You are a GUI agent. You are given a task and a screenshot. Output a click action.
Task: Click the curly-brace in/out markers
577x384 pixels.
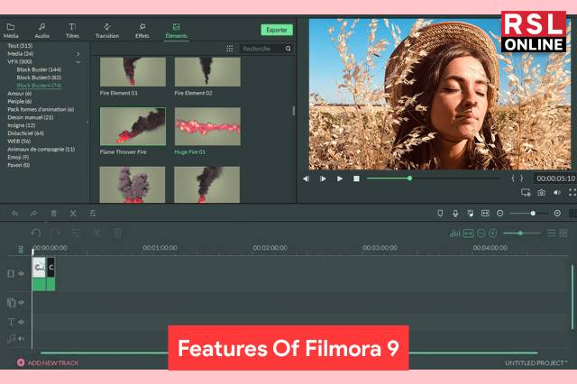[517, 178]
